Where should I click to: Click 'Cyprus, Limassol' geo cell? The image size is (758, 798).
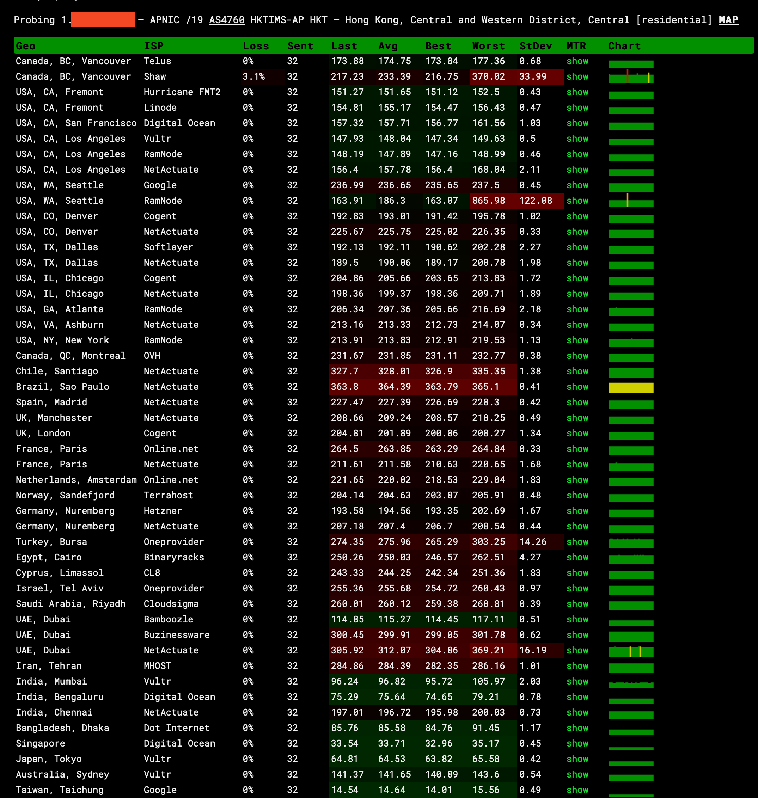59,572
